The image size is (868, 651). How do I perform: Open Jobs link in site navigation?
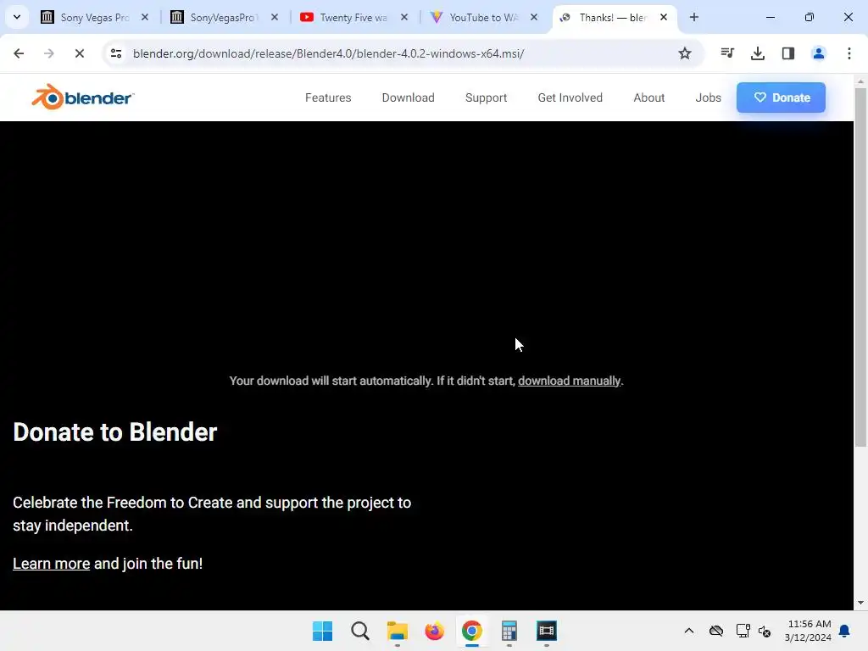pyautogui.click(x=708, y=97)
